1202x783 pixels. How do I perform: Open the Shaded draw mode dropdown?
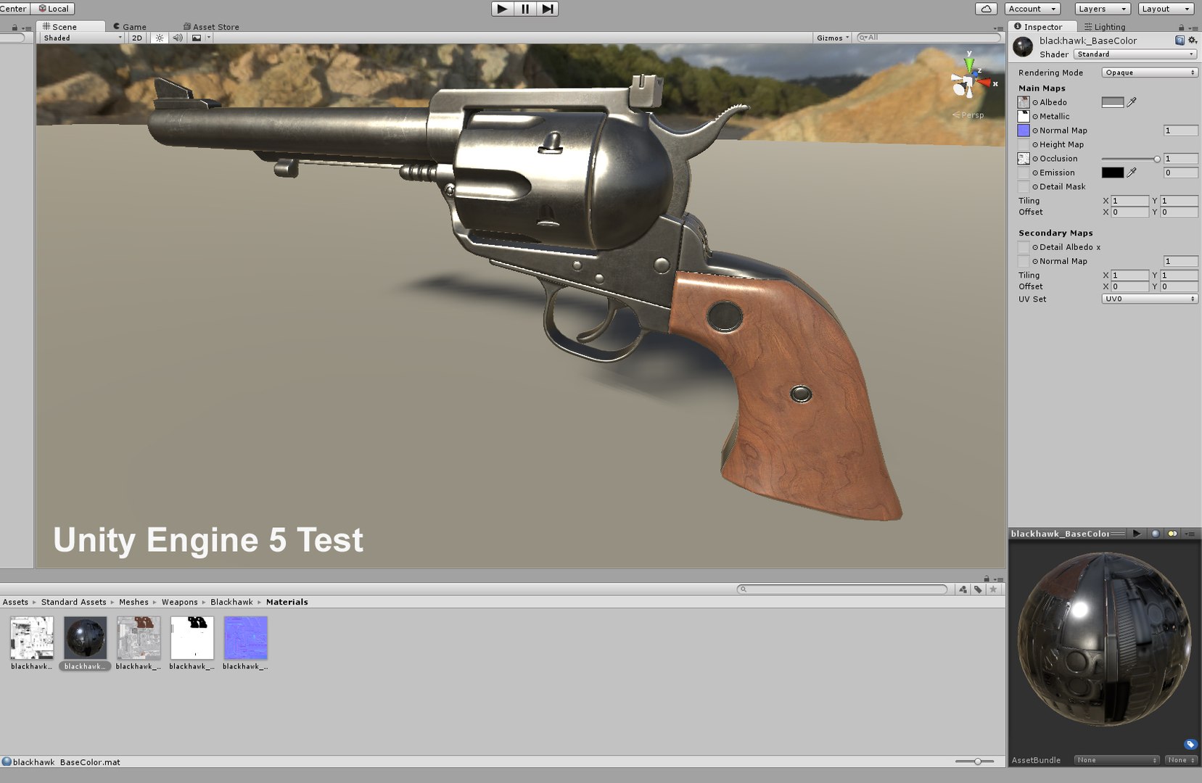click(83, 38)
